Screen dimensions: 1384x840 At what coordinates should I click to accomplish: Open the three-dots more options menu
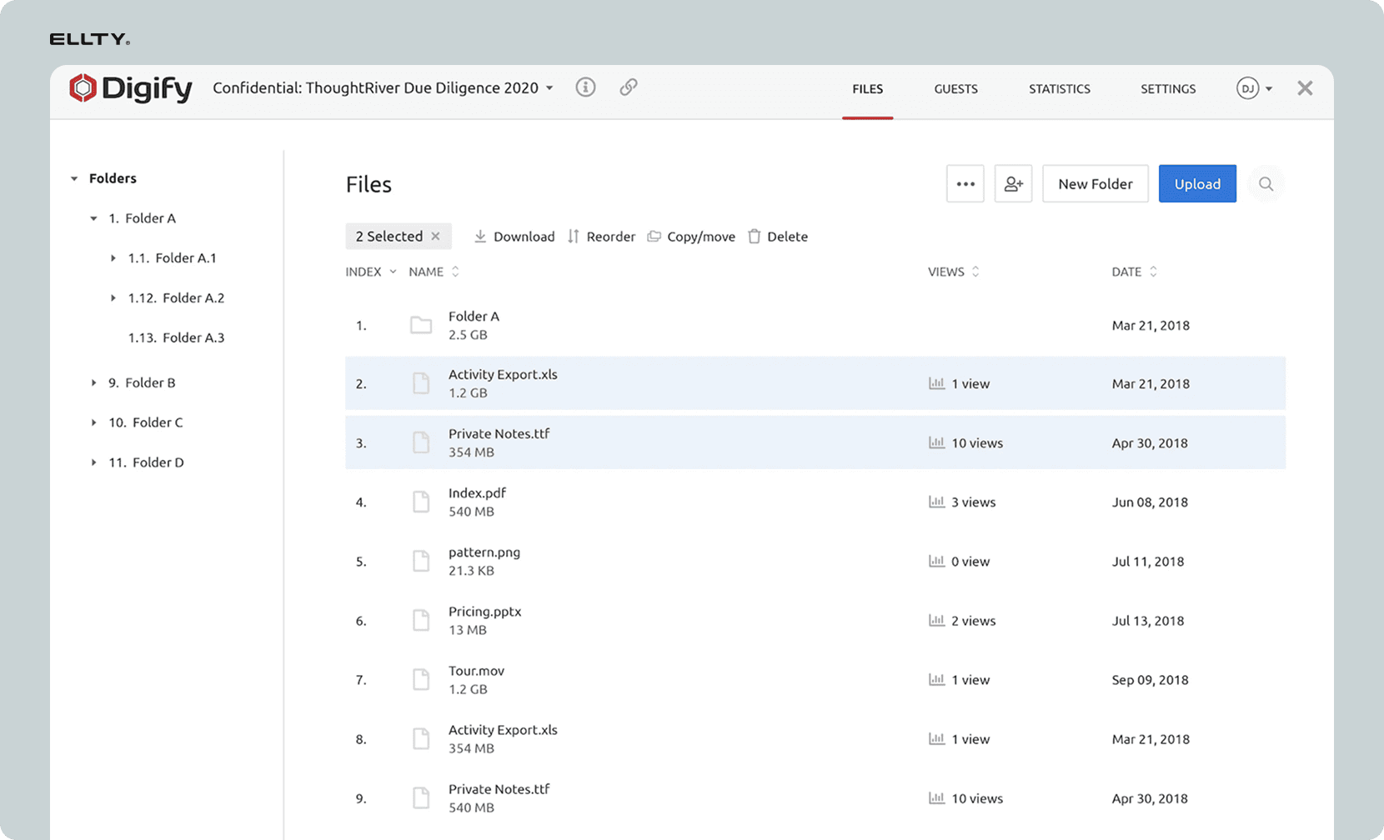(965, 184)
